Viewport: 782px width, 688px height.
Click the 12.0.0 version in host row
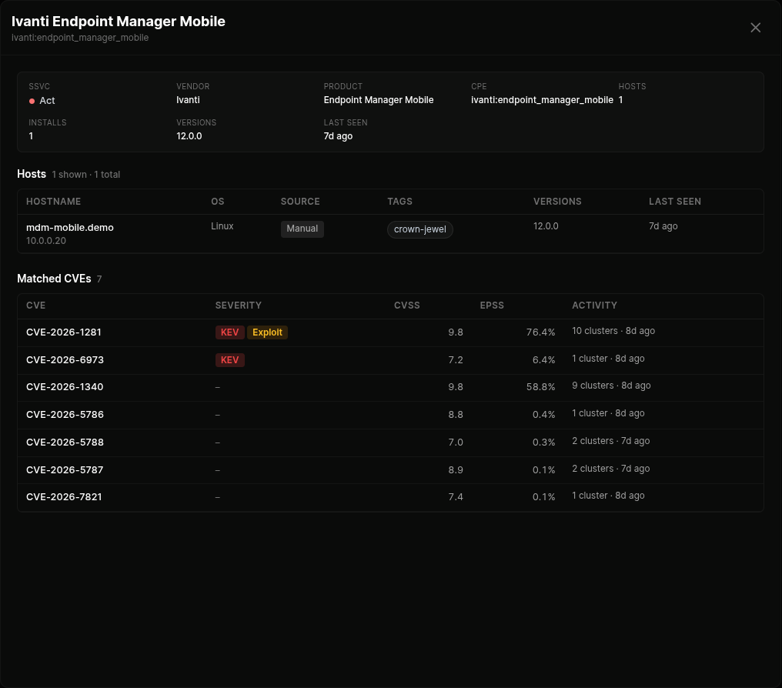point(546,226)
